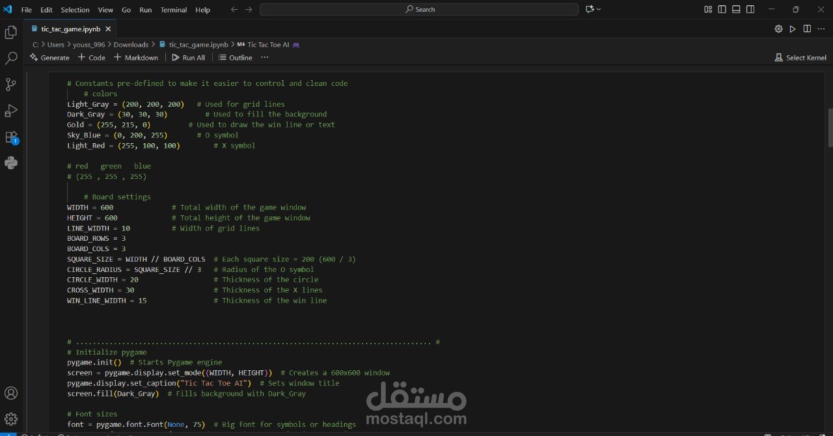Open the Go menu

[x=126, y=10]
